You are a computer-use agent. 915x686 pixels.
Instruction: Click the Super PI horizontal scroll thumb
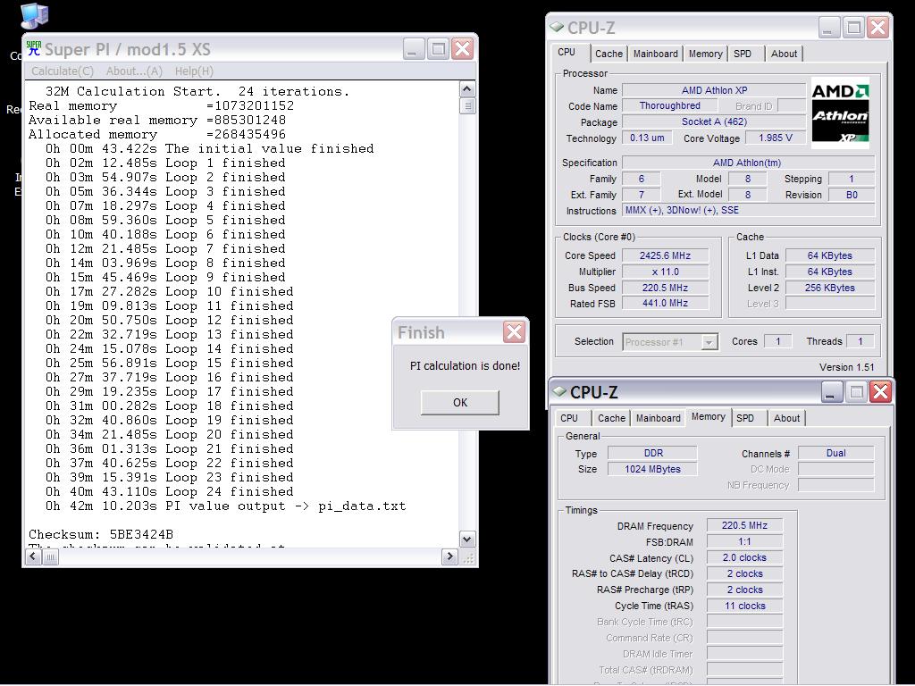coord(50,557)
